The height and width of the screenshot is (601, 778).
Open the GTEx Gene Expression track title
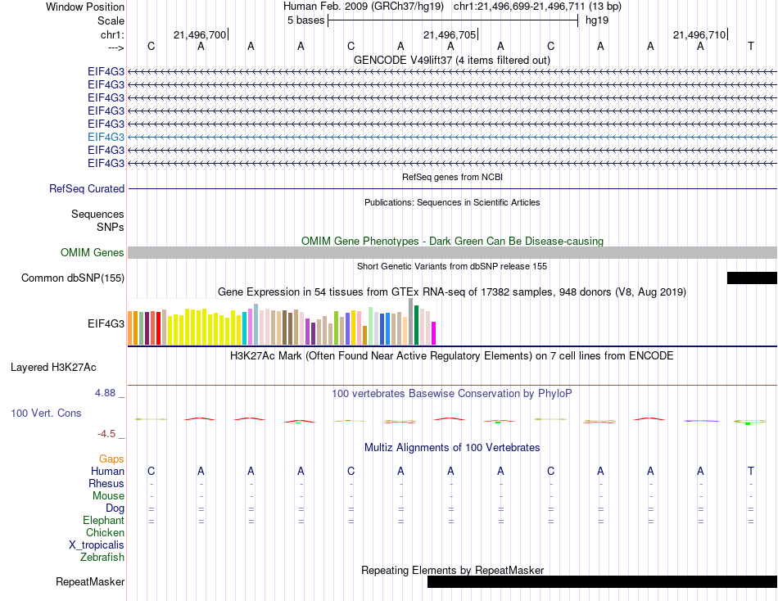coord(452,291)
